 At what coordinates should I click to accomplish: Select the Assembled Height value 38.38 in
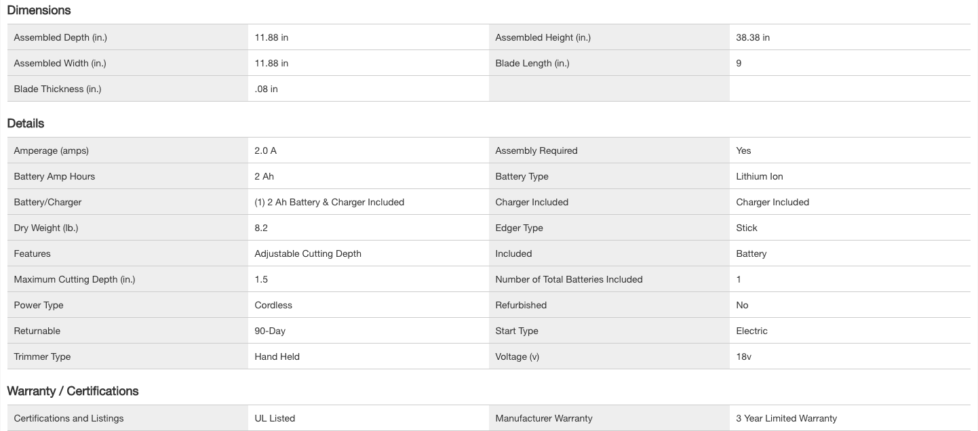point(753,38)
